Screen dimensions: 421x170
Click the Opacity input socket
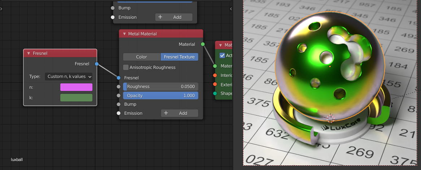[x=119, y=96]
